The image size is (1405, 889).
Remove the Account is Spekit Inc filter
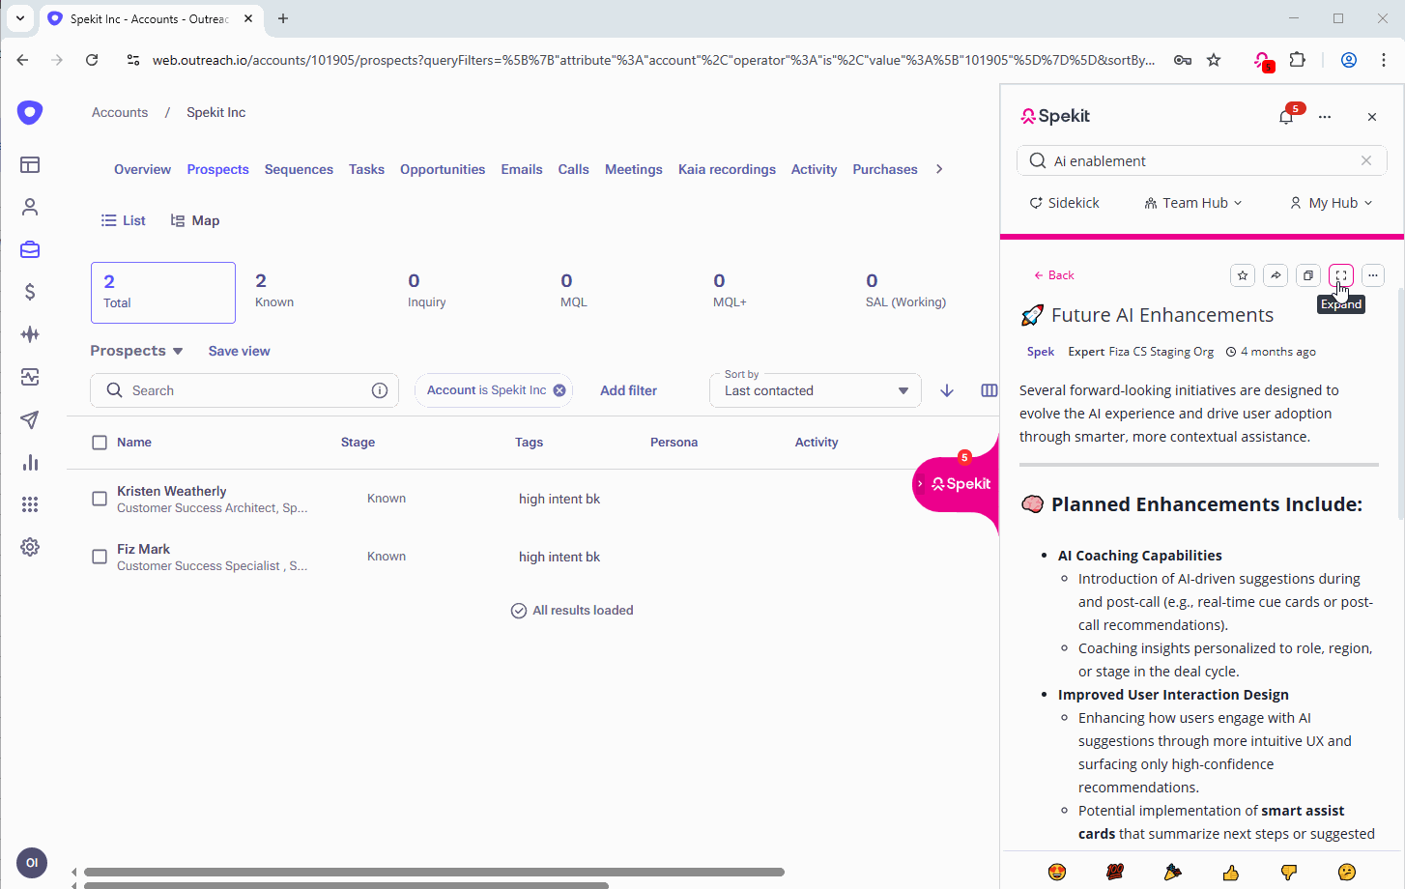tap(559, 390)
